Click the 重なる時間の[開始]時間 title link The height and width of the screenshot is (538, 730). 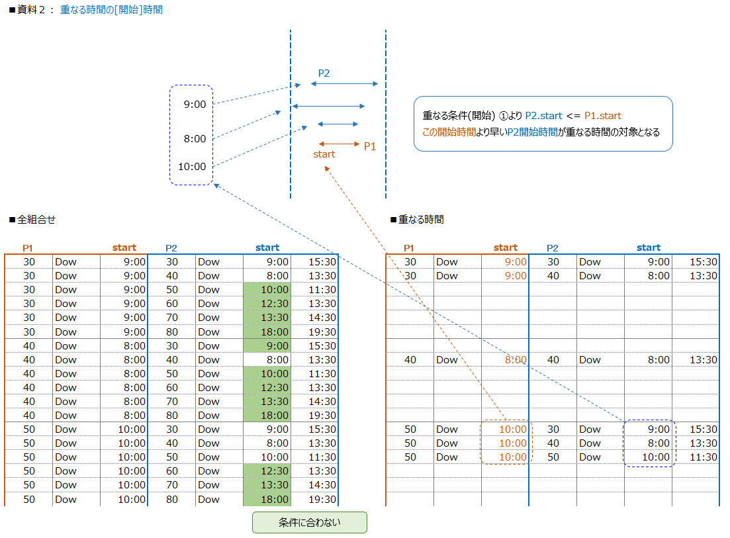tap(111, 10)
